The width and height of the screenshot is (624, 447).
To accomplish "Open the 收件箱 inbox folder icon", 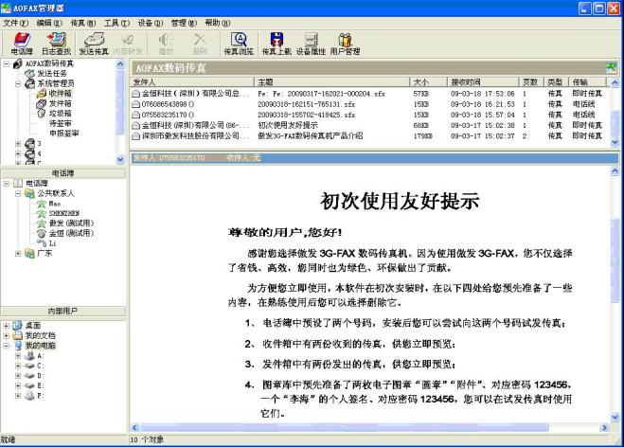I will 42,94.
